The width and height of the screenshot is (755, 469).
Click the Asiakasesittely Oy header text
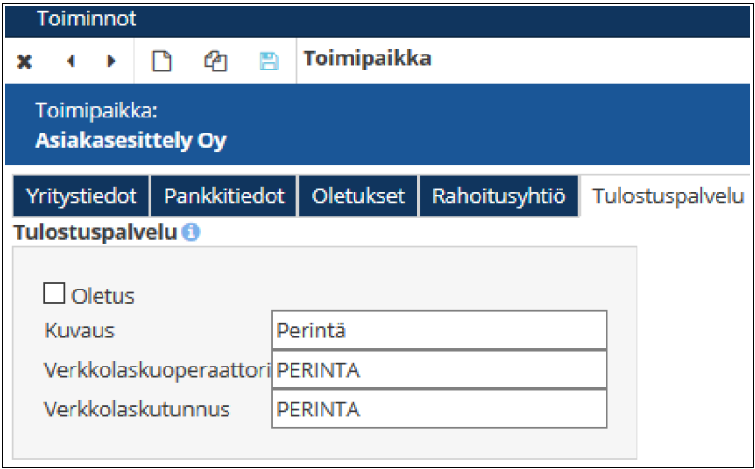(x=131, y=141)
